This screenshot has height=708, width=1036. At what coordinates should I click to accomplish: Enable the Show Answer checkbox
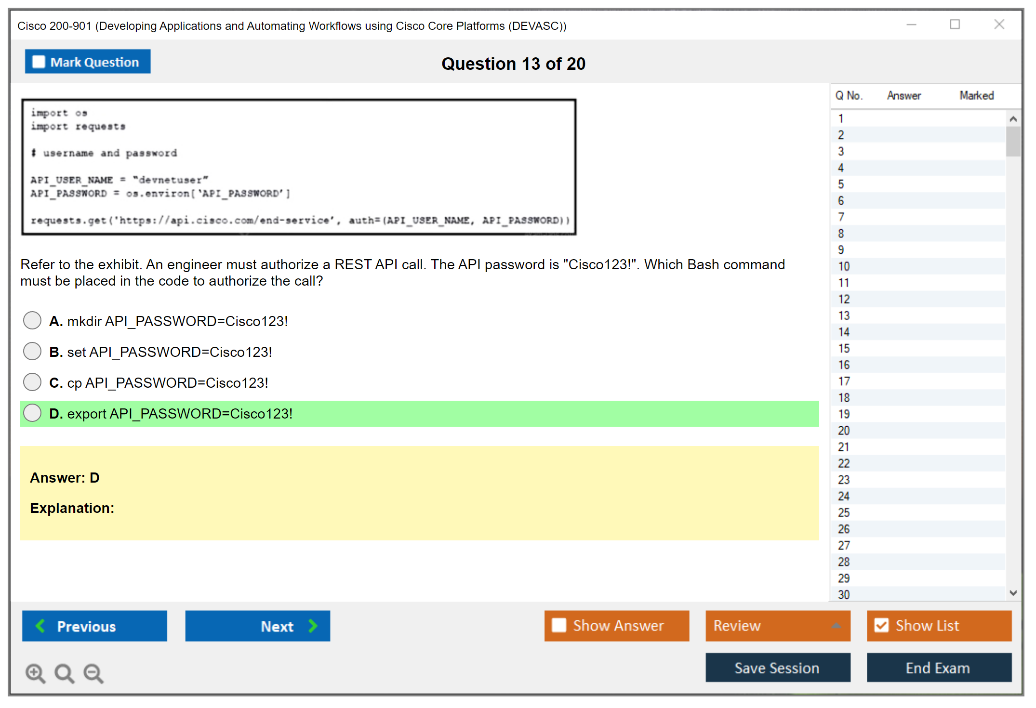(559, 625)
